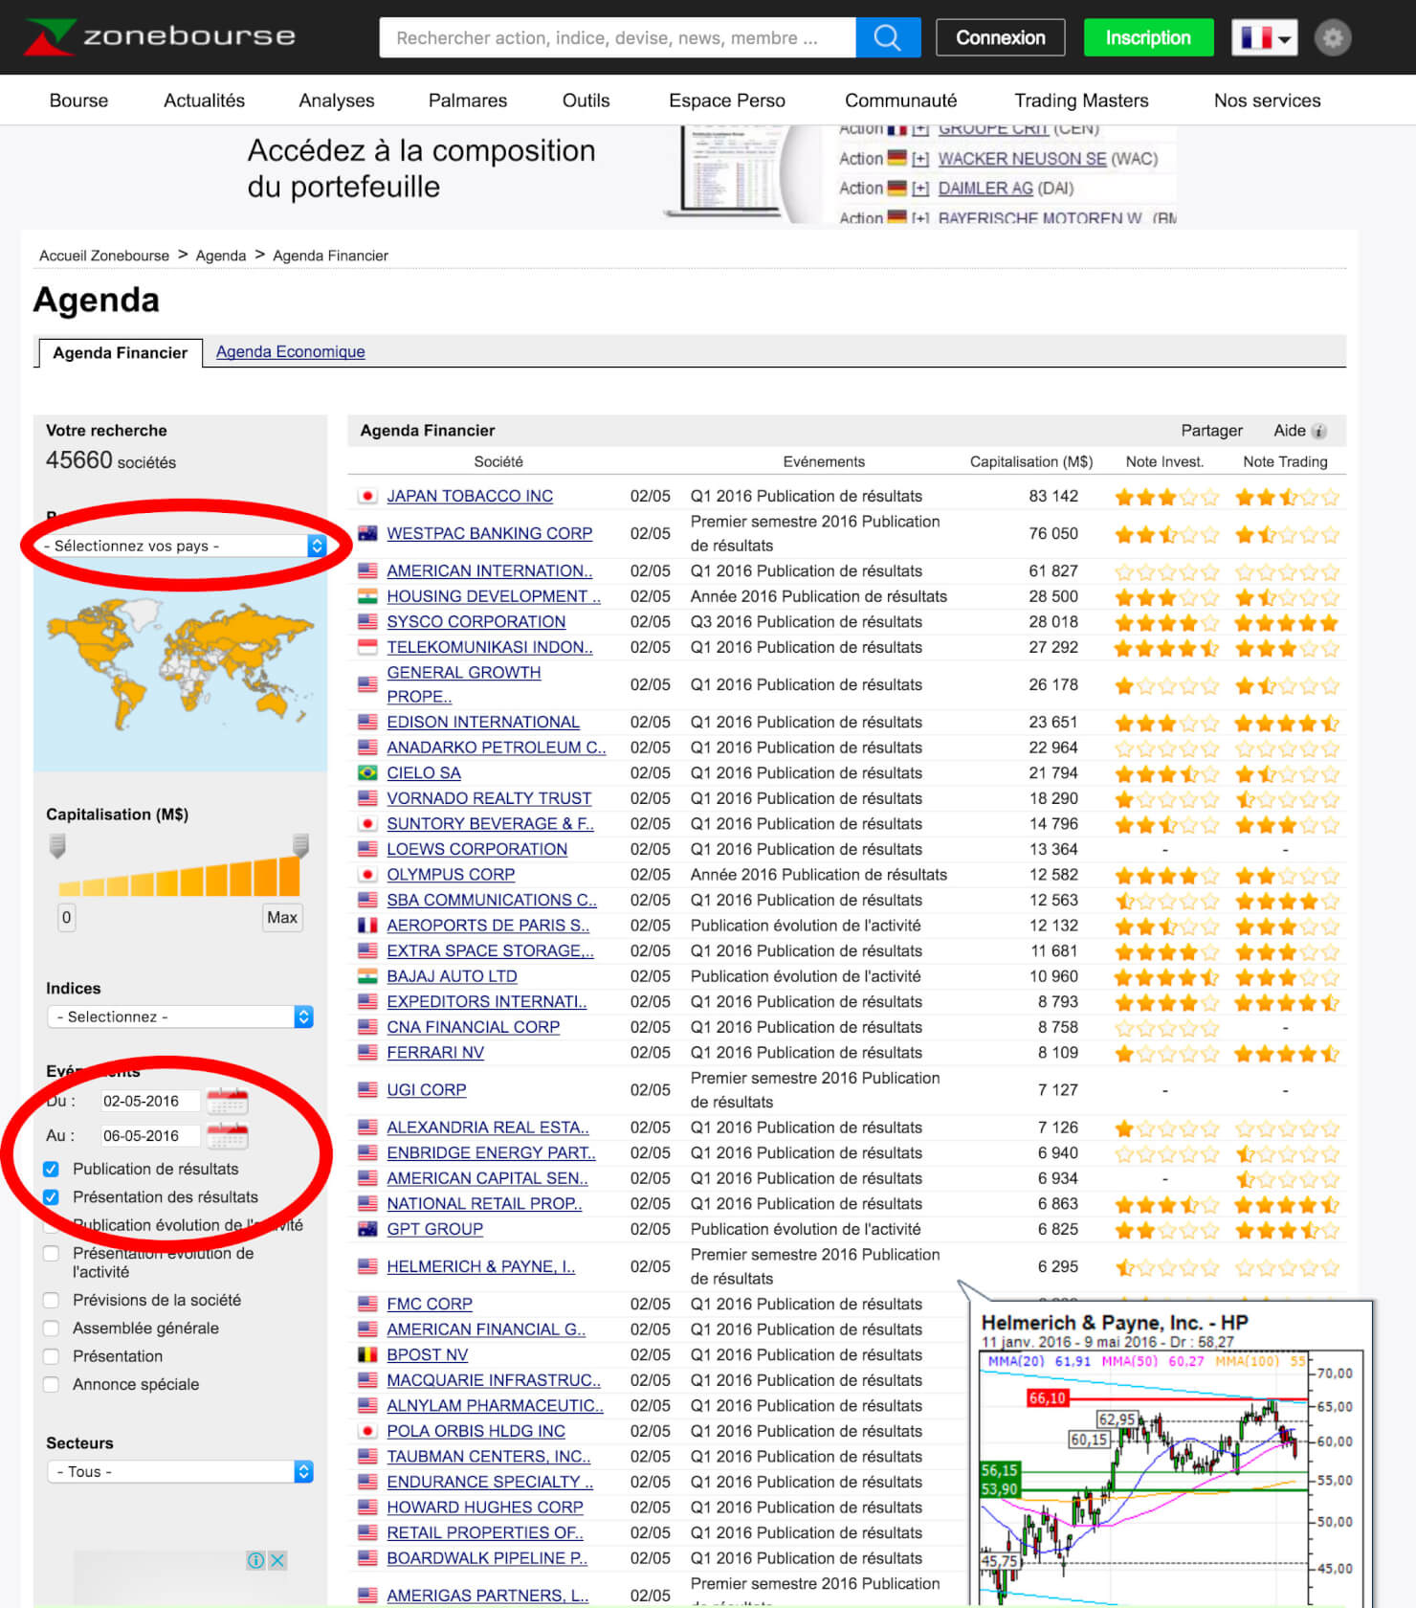Open the Actualités menu
1416x1608 pixels.
pyautogui.click(x=204, y=100)
